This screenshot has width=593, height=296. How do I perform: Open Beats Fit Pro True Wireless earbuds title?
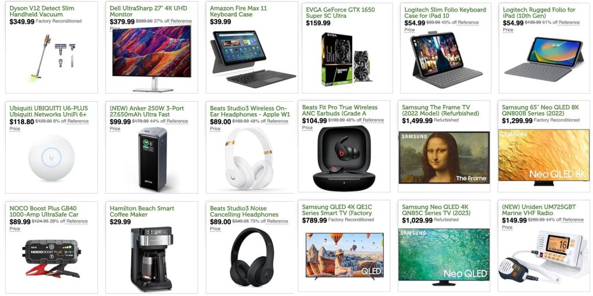pos(339,110)
